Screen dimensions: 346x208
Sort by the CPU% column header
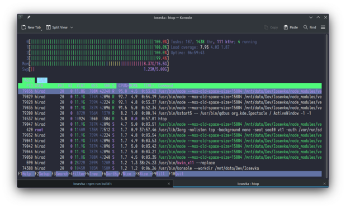click(x=122, y=86)
